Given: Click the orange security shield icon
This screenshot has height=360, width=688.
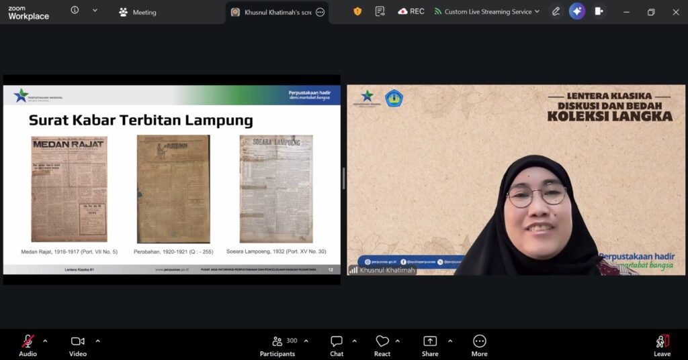Looking at the screenshot, I should click(357, 11).
